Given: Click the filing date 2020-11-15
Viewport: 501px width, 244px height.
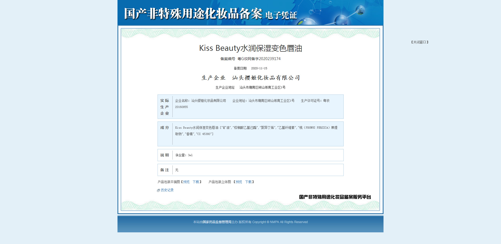Looking at the screenshot, I should click(x=259, y=68).
